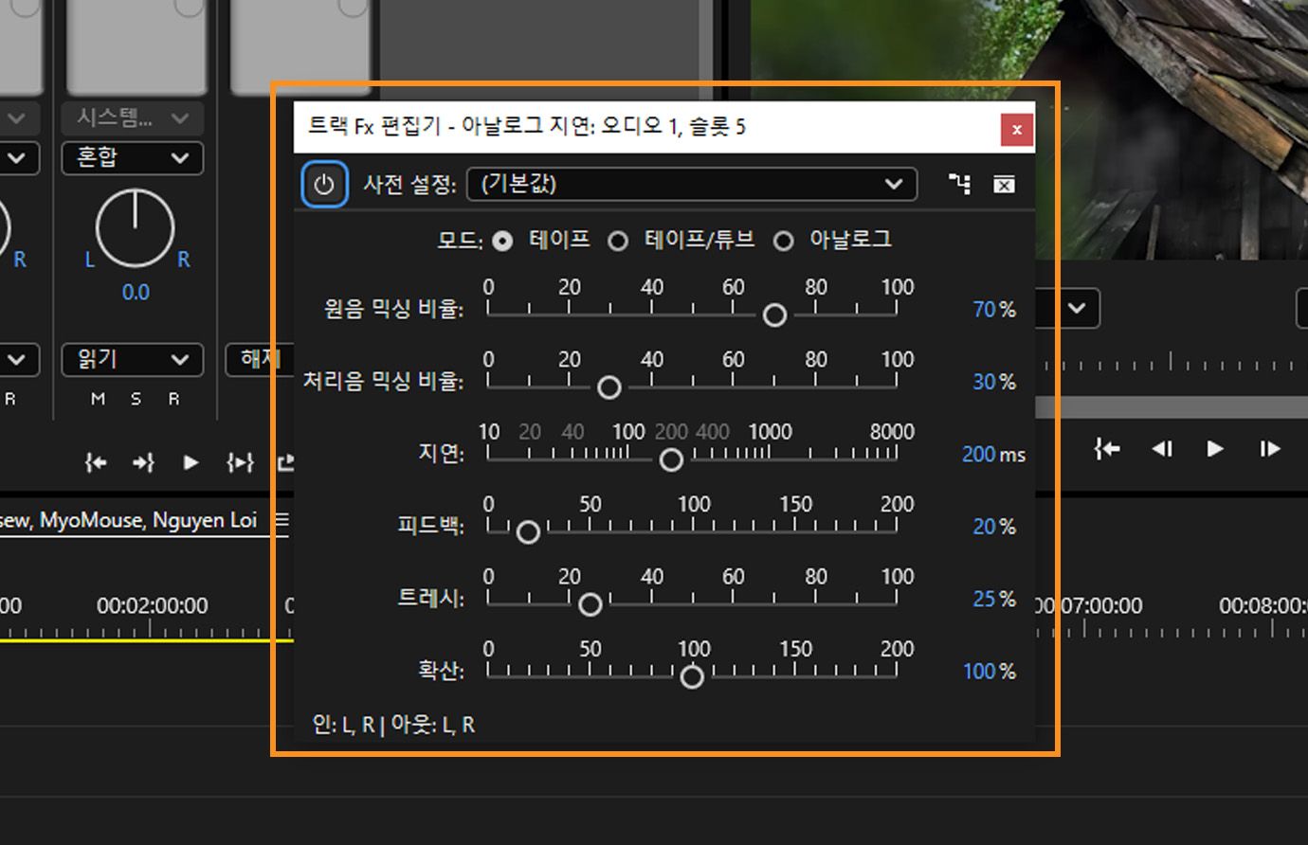
Task: Solo the track with the S button
Action: tap(134, 399)
